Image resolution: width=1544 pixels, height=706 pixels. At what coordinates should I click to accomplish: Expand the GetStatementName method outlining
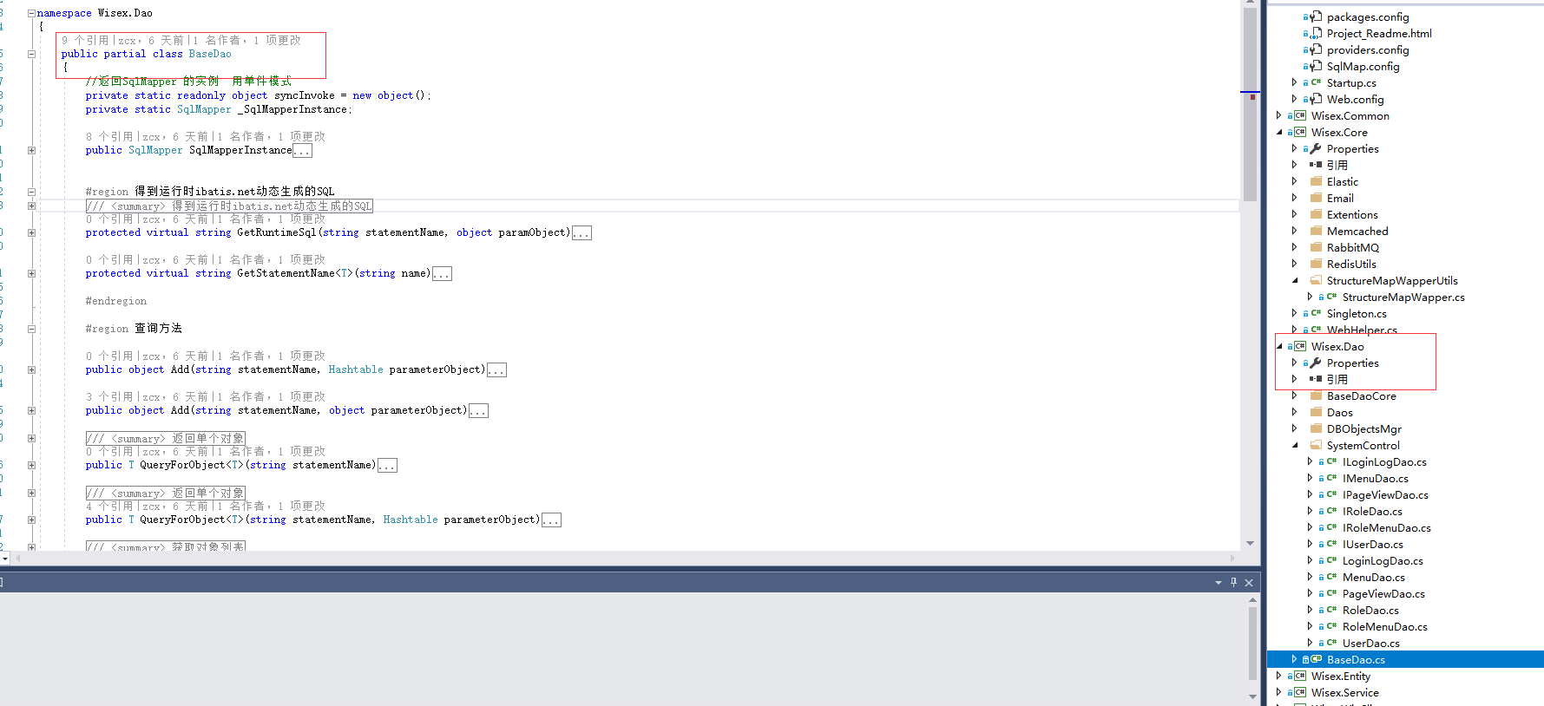pyautogui.click(x=31, y=273)
